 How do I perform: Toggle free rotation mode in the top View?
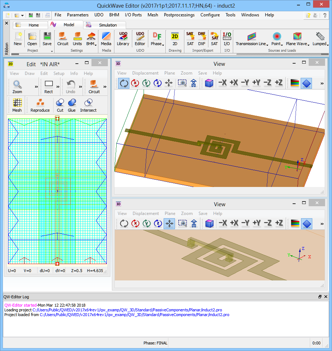click(x=124, y=83)
